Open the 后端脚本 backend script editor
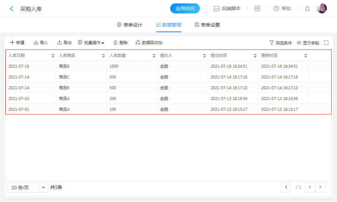337x202 pixels. point(227,9)
